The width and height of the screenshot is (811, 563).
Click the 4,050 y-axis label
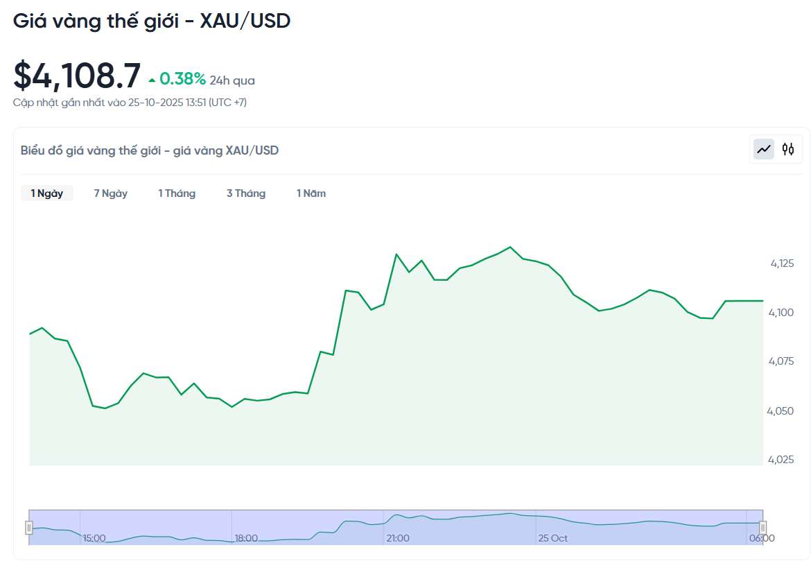[x=782, y=411]
